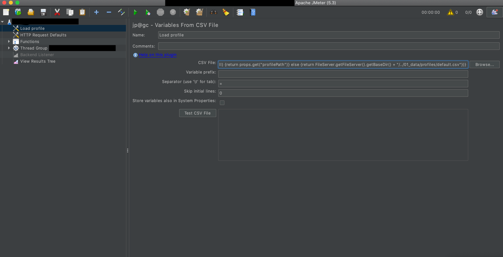This screenshot has height=257, width=503.
Task: Click the remote engines globe icon
Action: click(480, 12)
